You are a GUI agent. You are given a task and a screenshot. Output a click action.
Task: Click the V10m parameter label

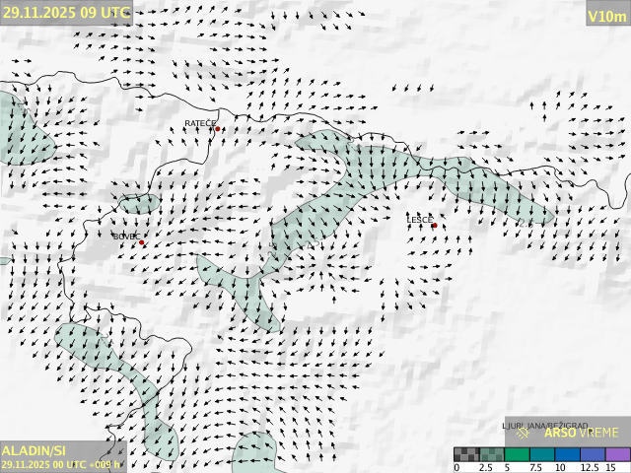point(606,15)
